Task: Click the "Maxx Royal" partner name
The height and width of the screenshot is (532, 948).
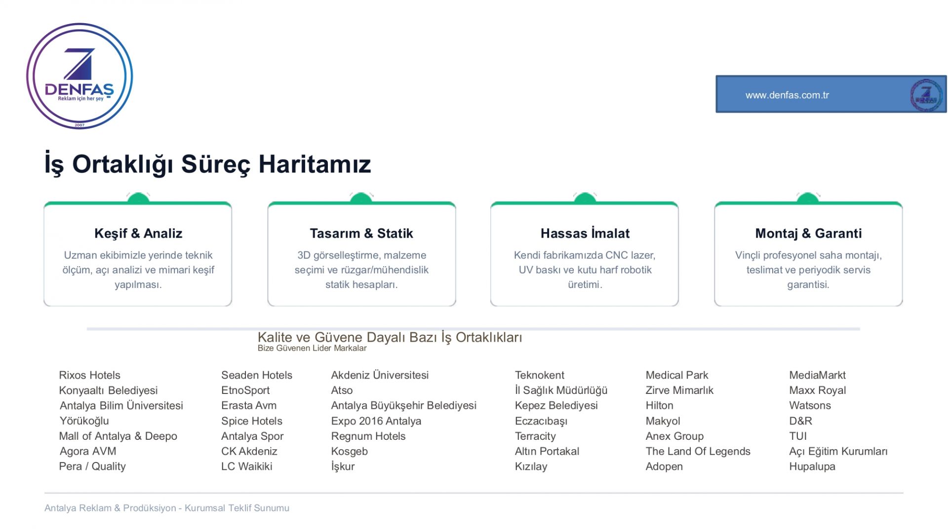Action: pyautogui.click(x=818, y=390)
